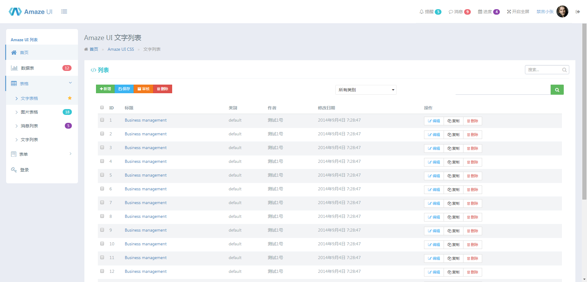
Task: Open the bell reminders notification icon
Action: click(x=422, y=12)
